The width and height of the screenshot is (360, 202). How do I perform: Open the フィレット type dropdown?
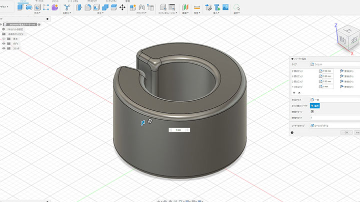[x=335, y=64]
